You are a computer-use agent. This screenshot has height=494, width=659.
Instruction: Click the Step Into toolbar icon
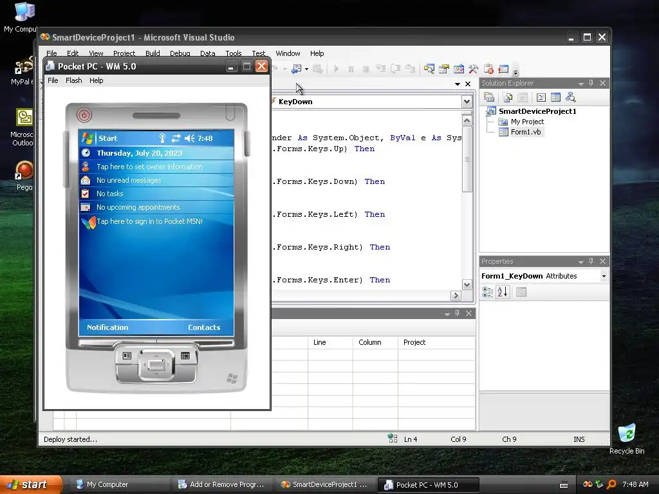[380, 68]
